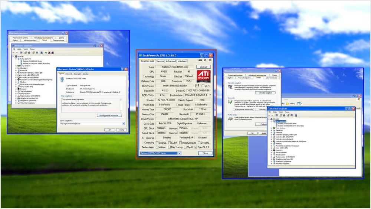Image resolution: width=371 pixels, height=209 pixels.
Task: Click scan hardware icon in Device Manager with highlighted Karty graficzne
Action: click(296, 115)
